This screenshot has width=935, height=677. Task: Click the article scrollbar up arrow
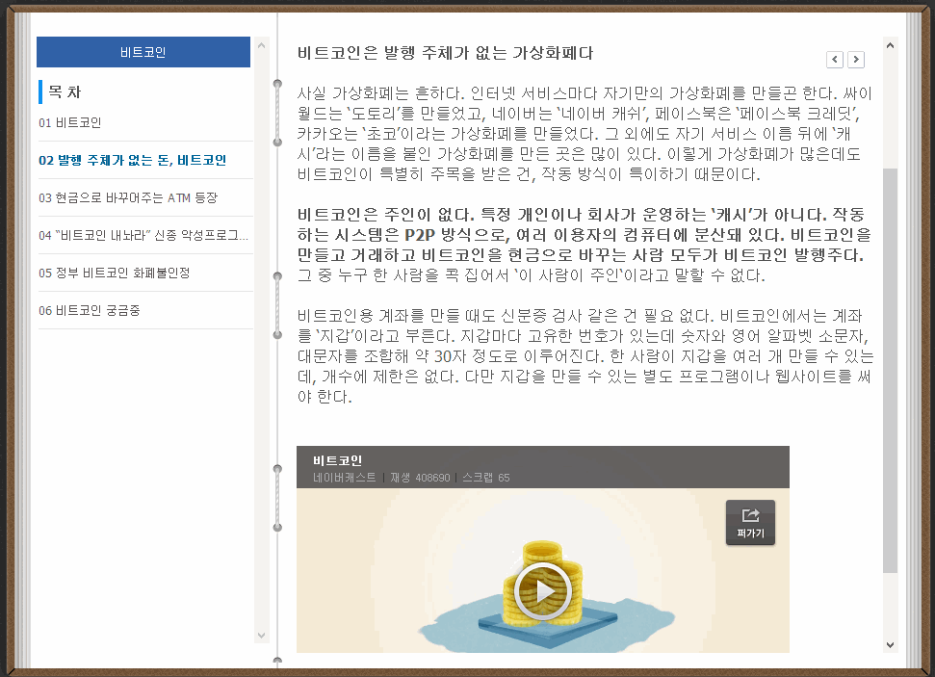point(891,45)
